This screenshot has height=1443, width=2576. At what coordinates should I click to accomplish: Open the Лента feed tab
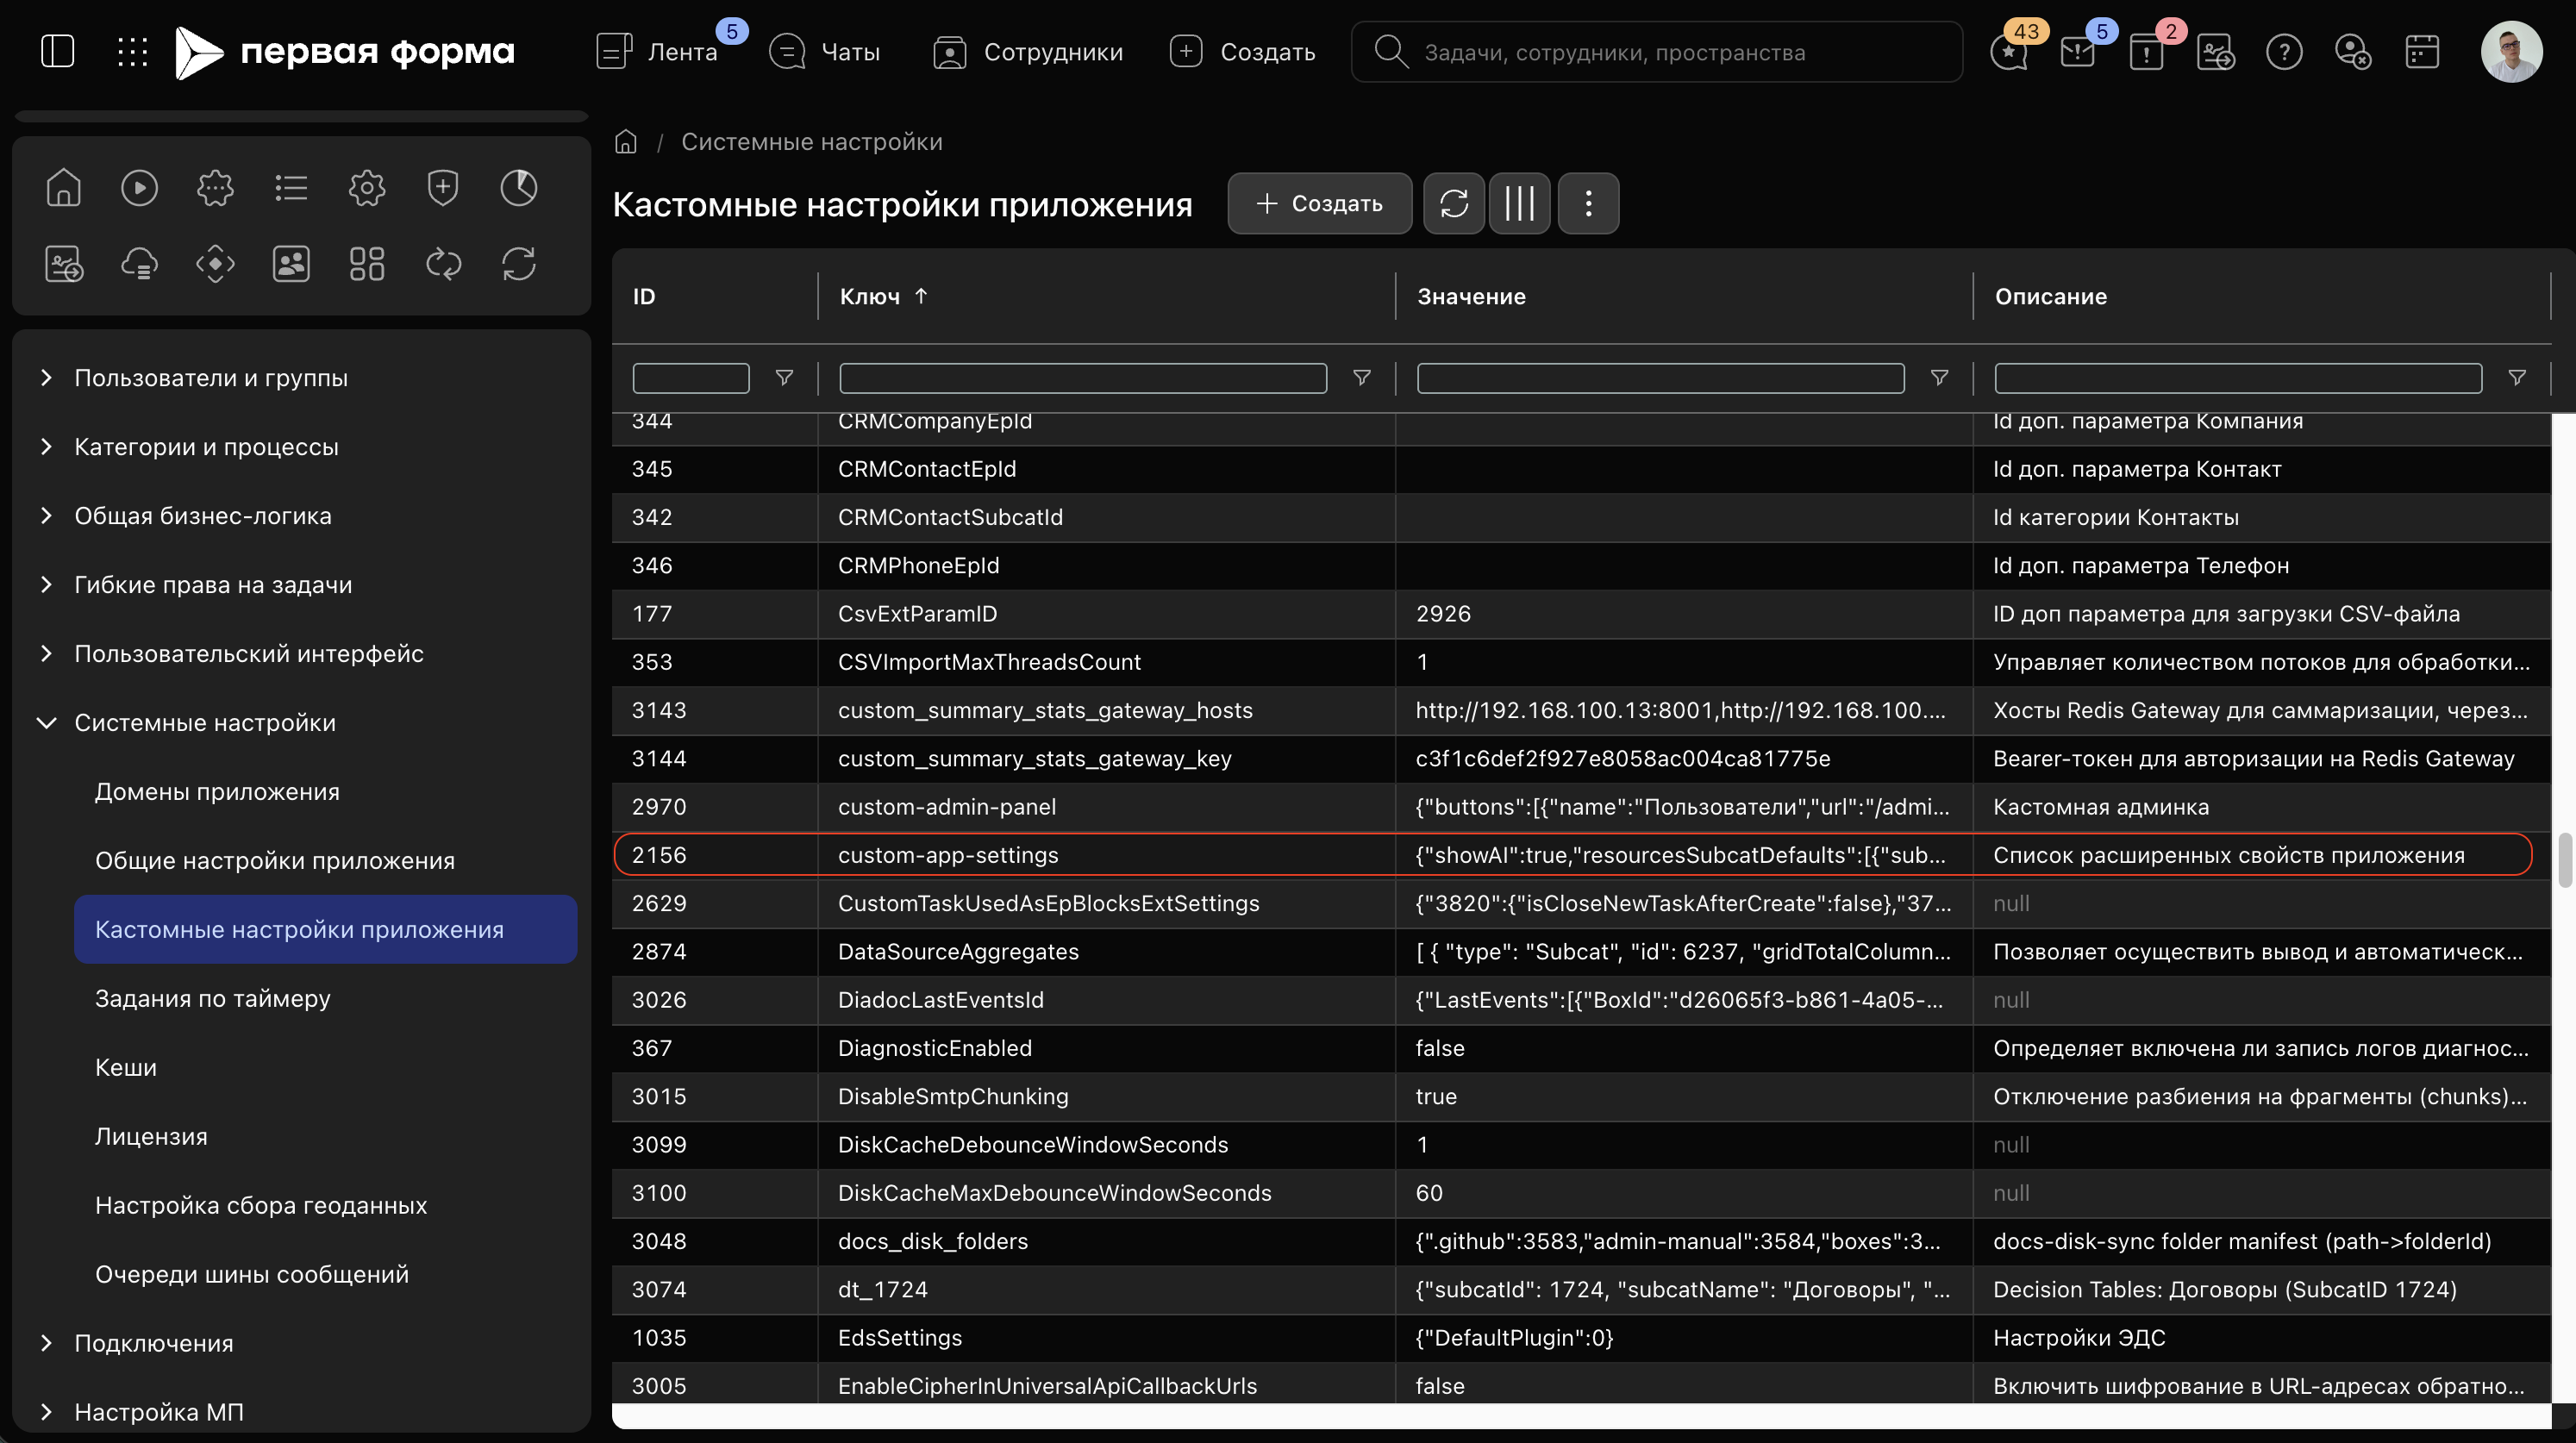657,51
